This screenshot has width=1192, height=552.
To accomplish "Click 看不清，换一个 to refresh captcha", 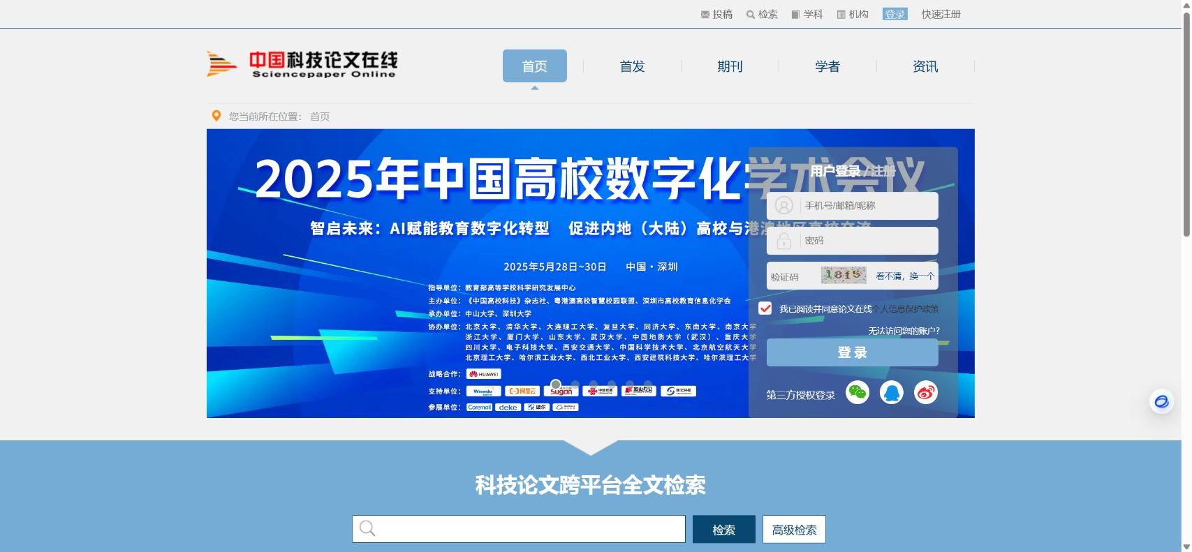I will (905, 276).
